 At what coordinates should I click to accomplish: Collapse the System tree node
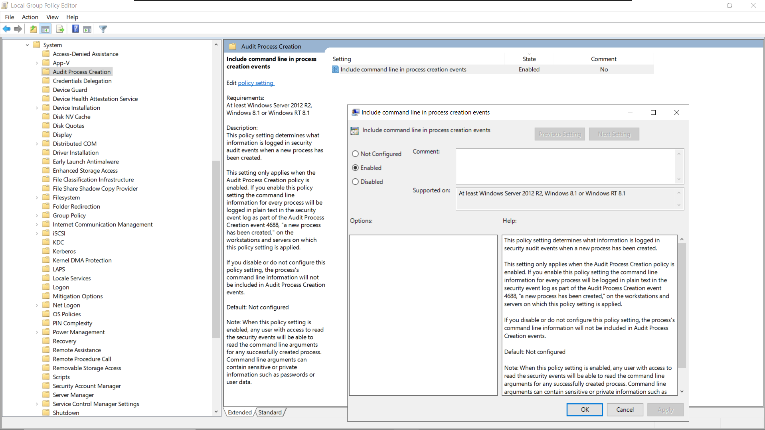[x=27, y=45]
